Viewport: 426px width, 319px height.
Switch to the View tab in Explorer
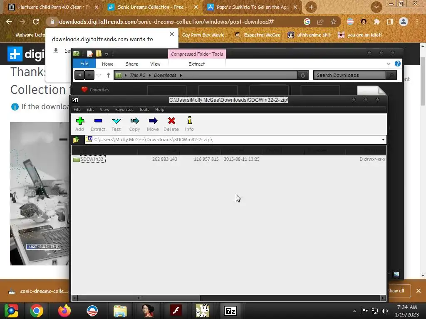155,64
